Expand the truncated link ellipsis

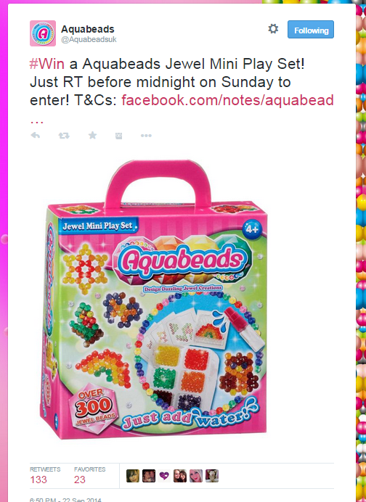36,122
